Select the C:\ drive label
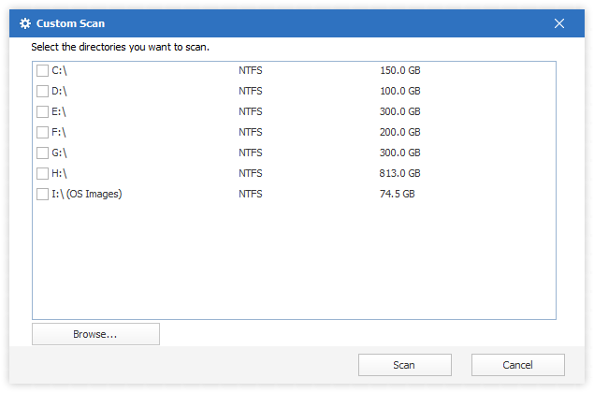This screenshot has height=393, width=594. (x=59, y=70)
